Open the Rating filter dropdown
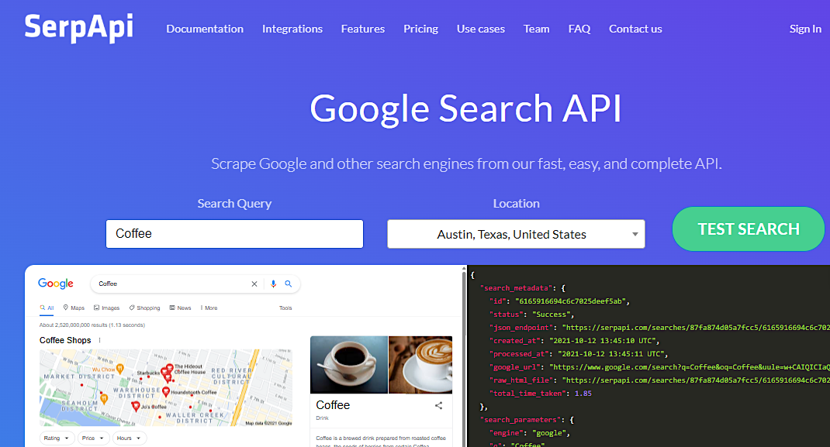 [57, 438]
